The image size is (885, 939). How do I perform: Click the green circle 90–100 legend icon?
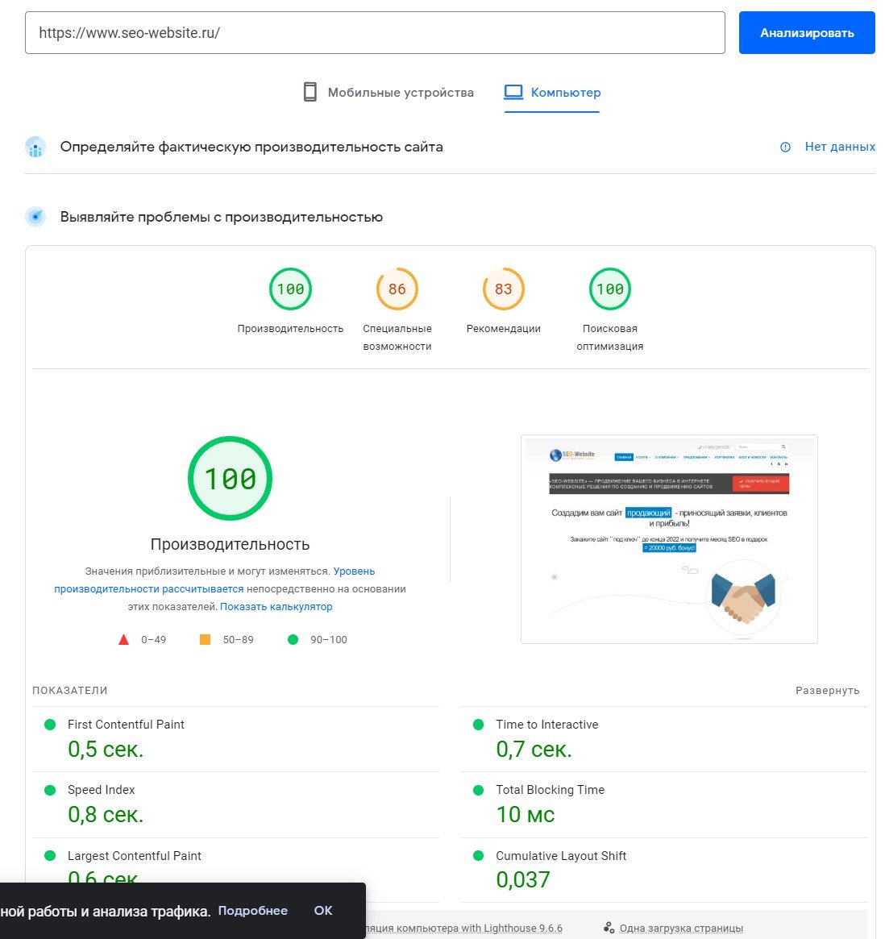(293, 640)
